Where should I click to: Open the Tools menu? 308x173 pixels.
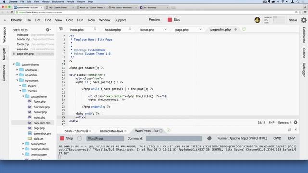click(91, 20)
